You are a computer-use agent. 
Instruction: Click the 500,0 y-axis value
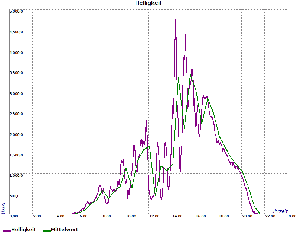click(x=14, y=196)
